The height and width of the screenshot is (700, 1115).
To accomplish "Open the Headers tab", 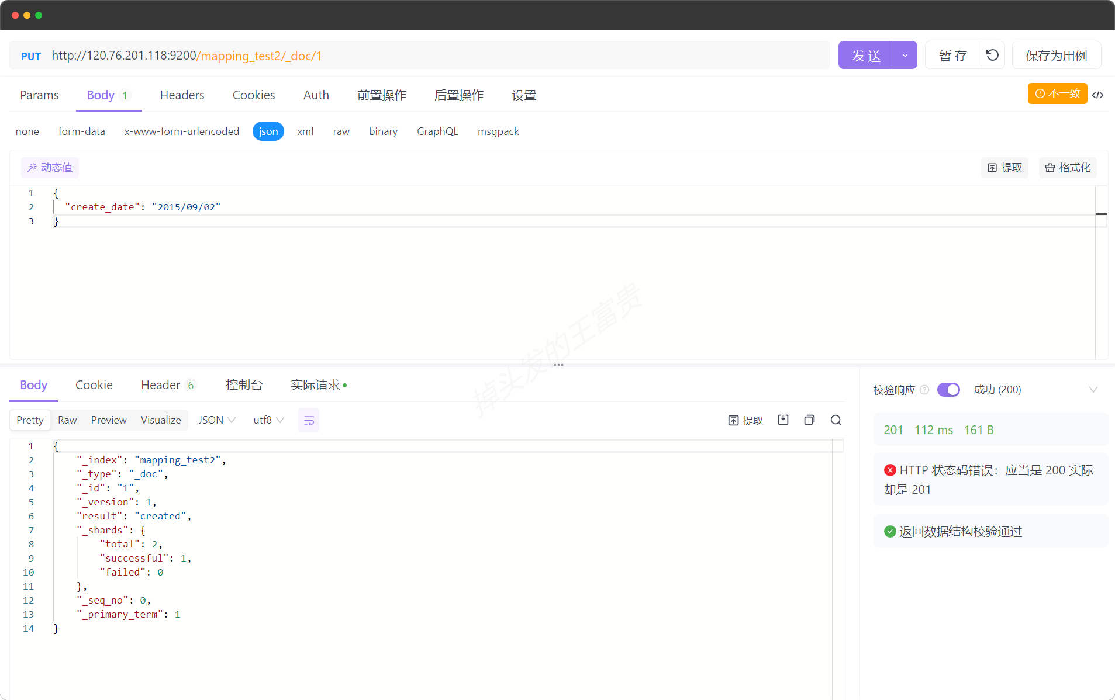I will [182, 95].
